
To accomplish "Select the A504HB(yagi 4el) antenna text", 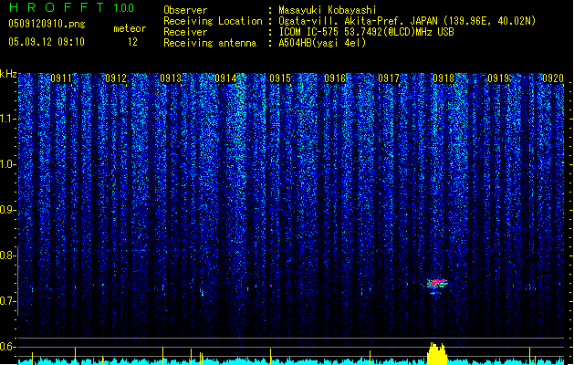I will [x=322, y=43].
